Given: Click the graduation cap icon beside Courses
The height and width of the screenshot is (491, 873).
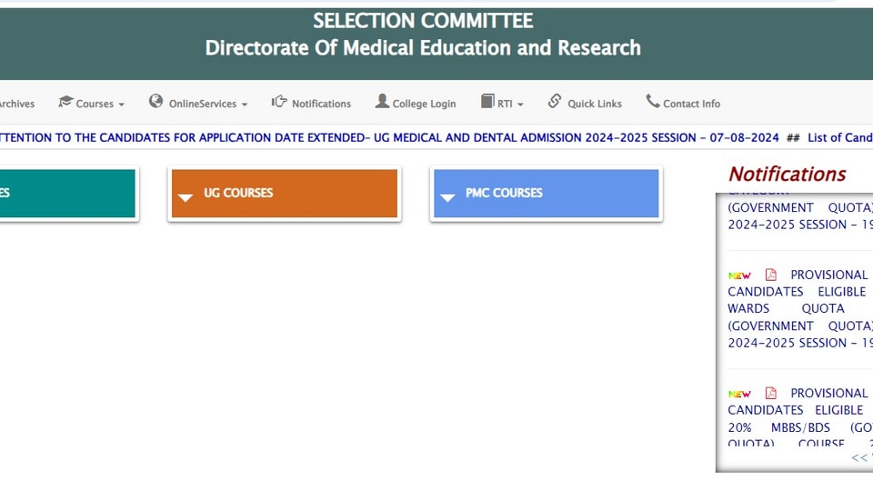Looking at the screenshot, I should pyautogui.click(x=65, y=102).
